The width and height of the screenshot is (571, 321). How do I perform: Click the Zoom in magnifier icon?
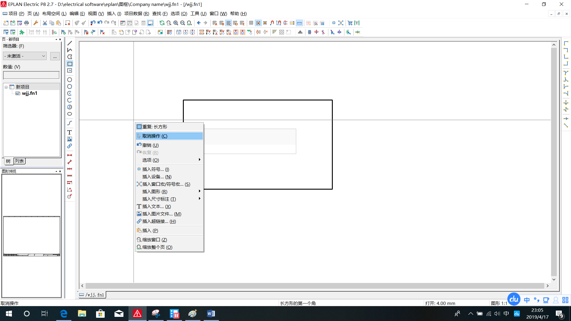(176, 23)
